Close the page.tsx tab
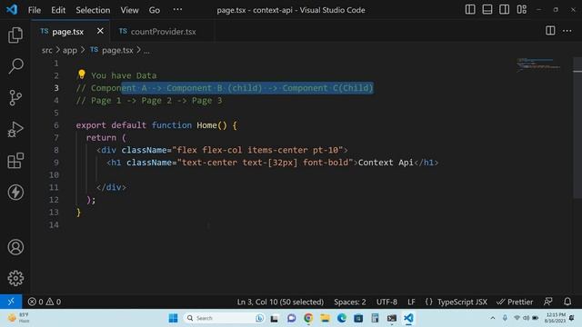Screen dimensions: 582x327 [x=100, y=31]
